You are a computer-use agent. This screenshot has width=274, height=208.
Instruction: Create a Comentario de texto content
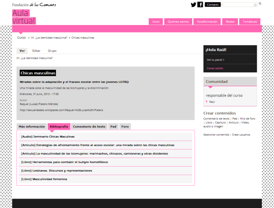click(x=216, y=118)
